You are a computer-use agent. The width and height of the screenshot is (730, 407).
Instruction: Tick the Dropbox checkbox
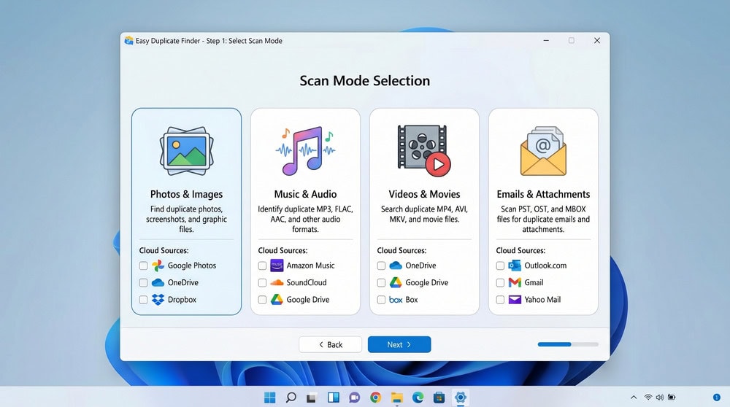[x=143, y=300]
